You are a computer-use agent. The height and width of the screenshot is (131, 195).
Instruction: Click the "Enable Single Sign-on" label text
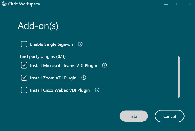pyautogui.click(x=51, y=44)
